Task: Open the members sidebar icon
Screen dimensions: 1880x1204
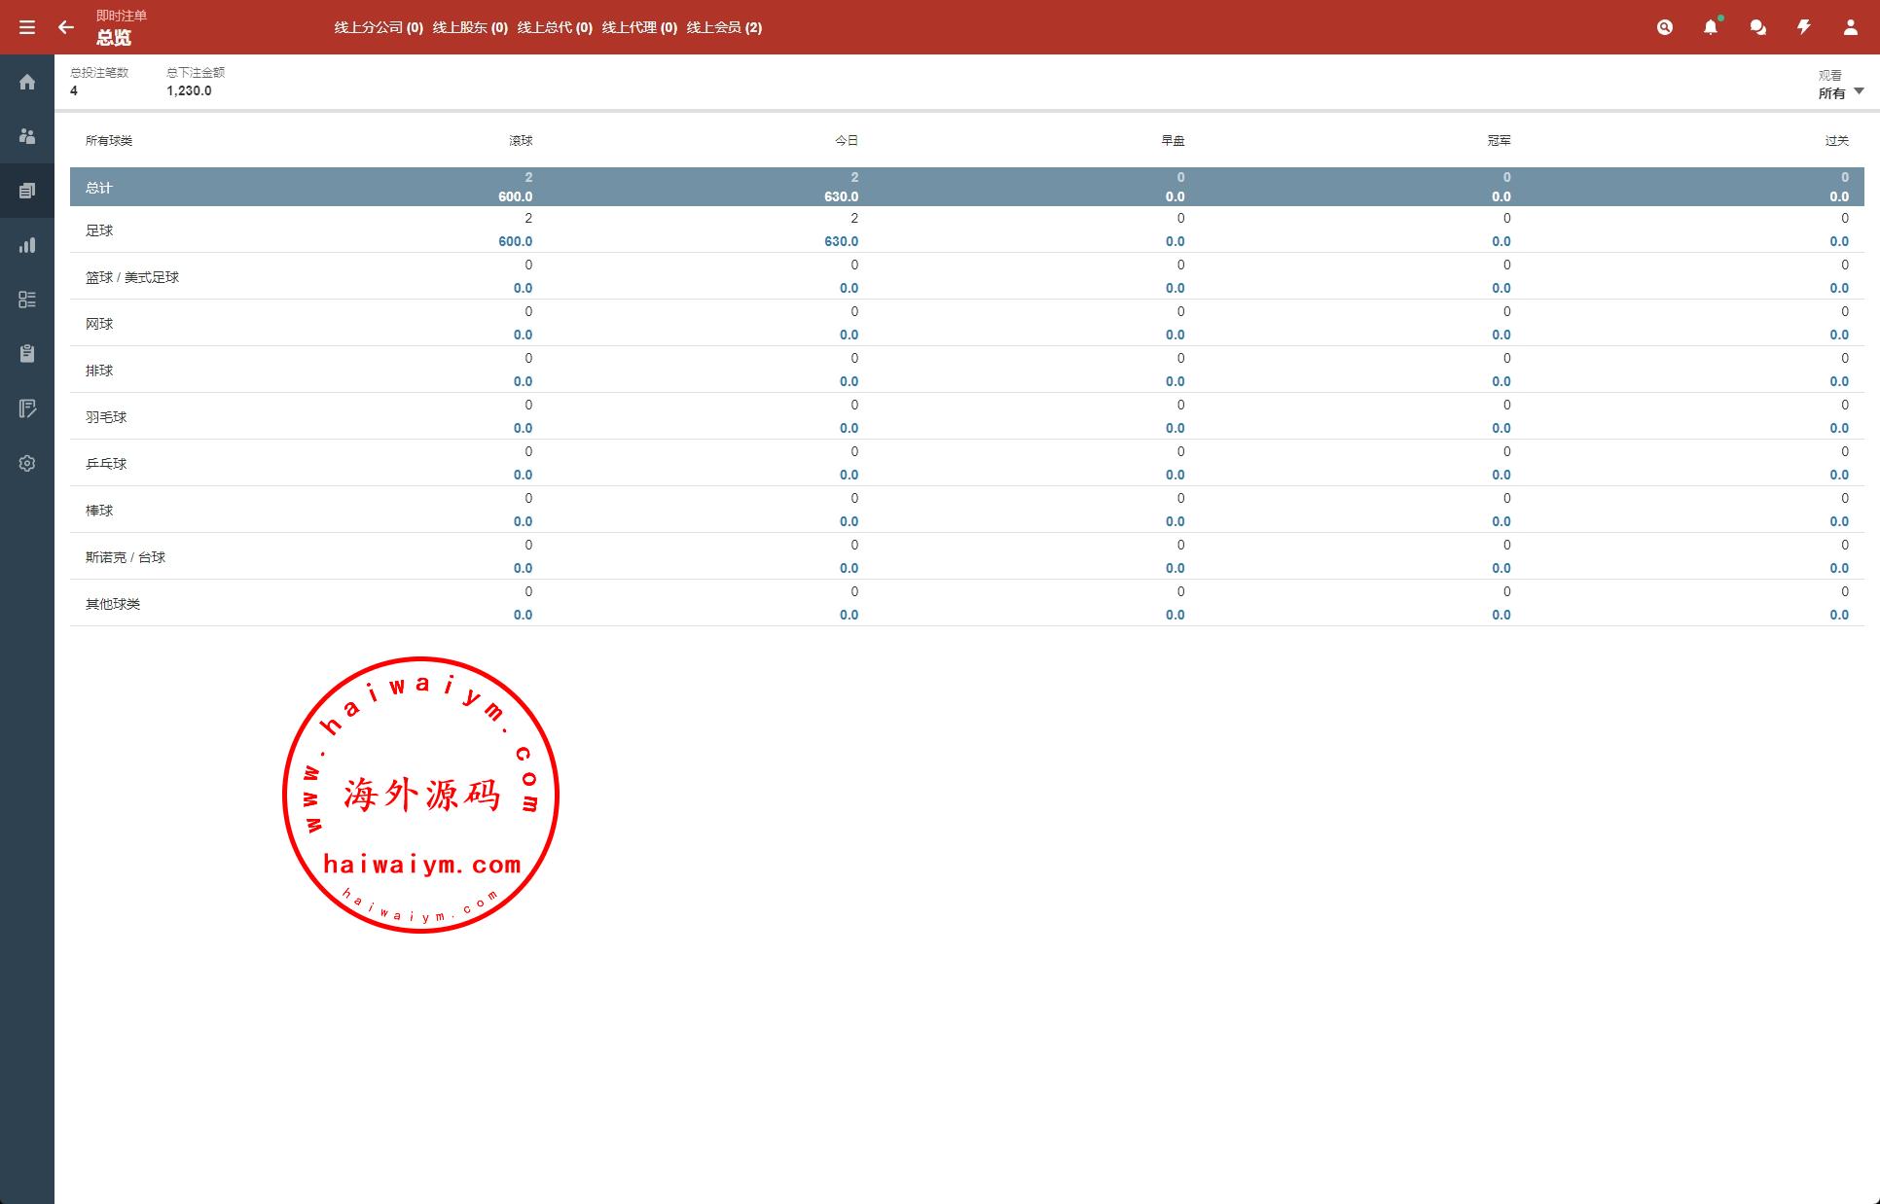Action: 27,136
